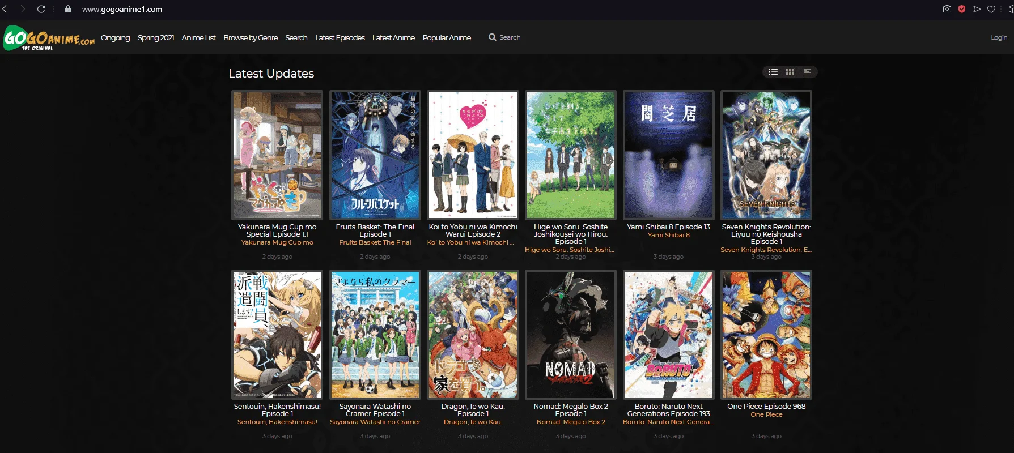Viewport: 1014px width, 453px height.
Task: Open Koi to Yobu ni wa Kimochi Warui Episode 2
Action: tap(473, 230)
